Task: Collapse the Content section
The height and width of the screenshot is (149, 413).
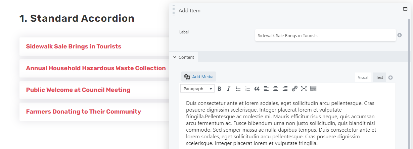Action: pyautogui.click(x=184, y=57)
